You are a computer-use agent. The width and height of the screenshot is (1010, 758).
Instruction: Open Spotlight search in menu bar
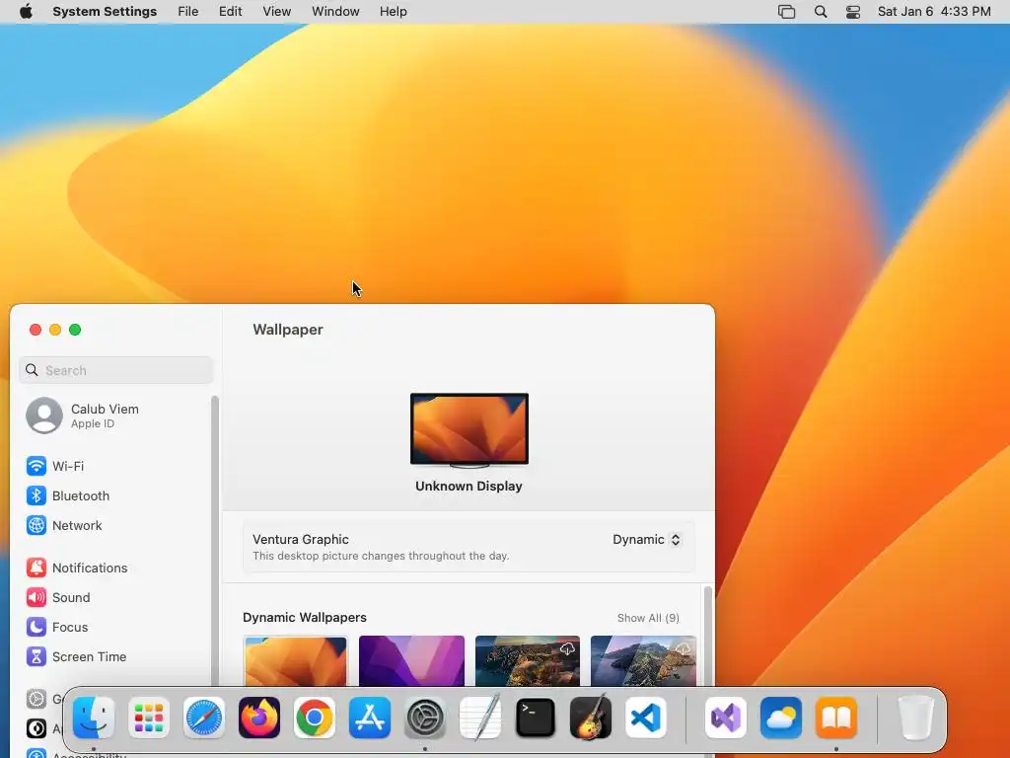(x=821, y=12)
